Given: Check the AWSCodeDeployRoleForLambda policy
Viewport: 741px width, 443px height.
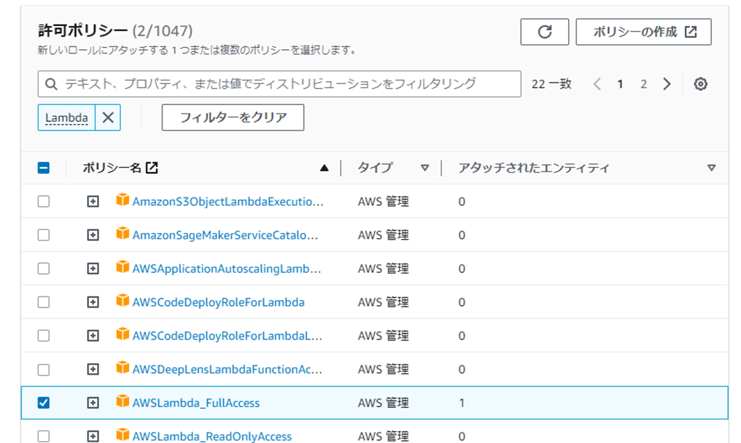Looking at the screenshot, I should (43, 302).
